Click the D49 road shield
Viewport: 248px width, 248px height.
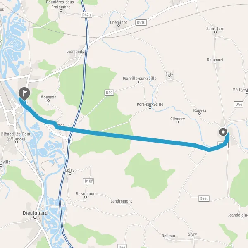click(x=109, y=93)
